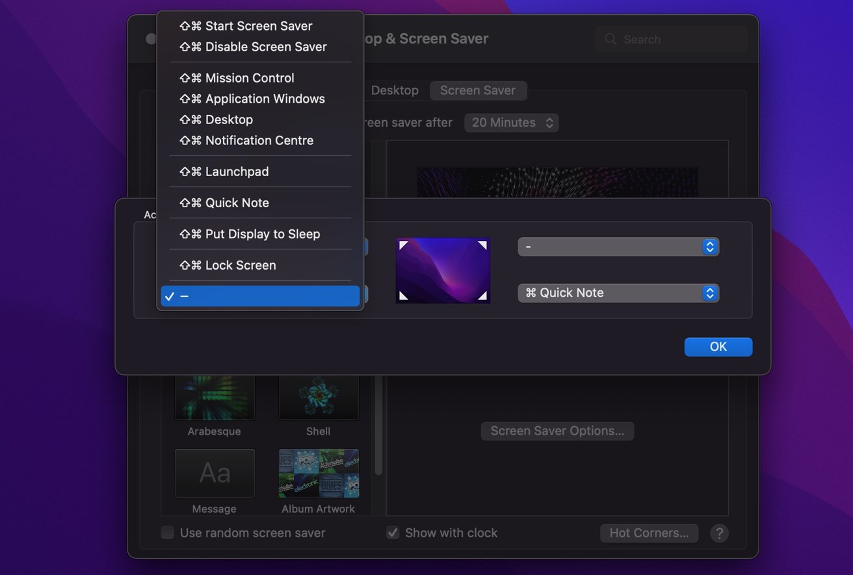Open help with the question mark button
Image resolution: width=853 pixels, height=575 pixels.
point(719,533)
